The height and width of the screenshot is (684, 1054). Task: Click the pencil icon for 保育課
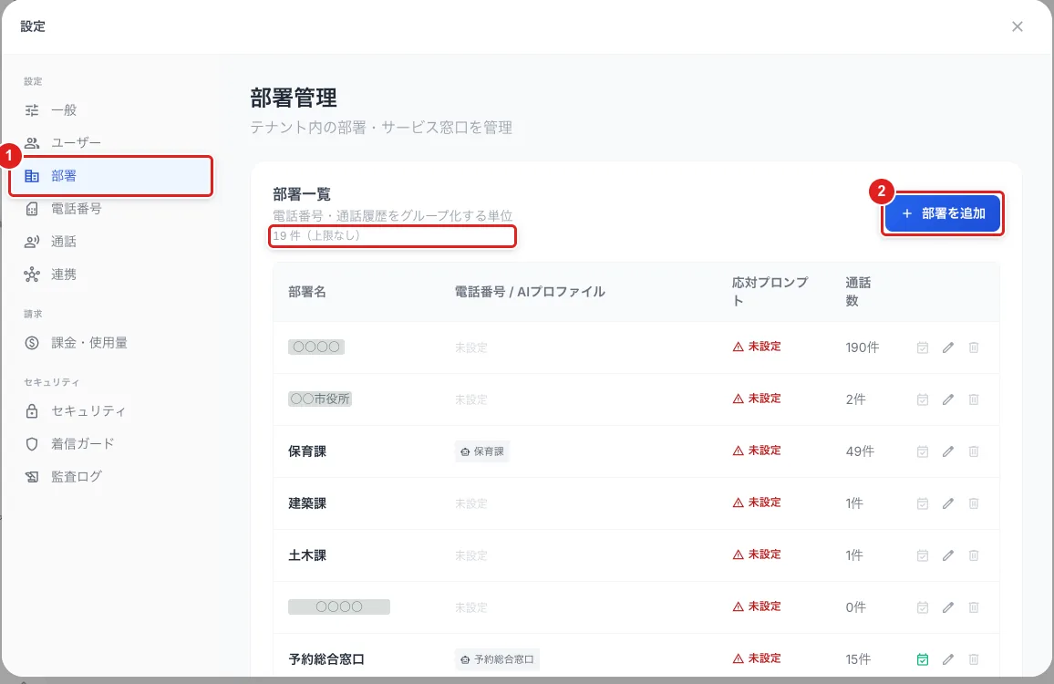pos(948,451)
